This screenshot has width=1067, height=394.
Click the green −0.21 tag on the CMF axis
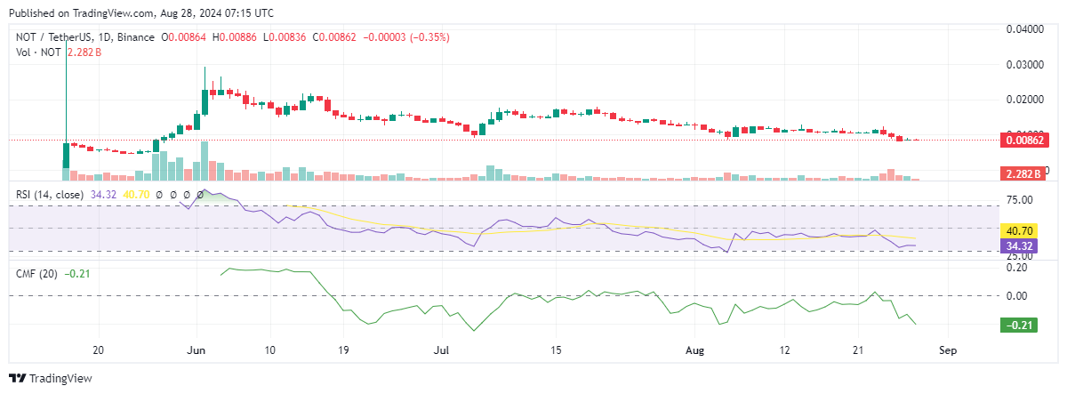point(1017,326)
